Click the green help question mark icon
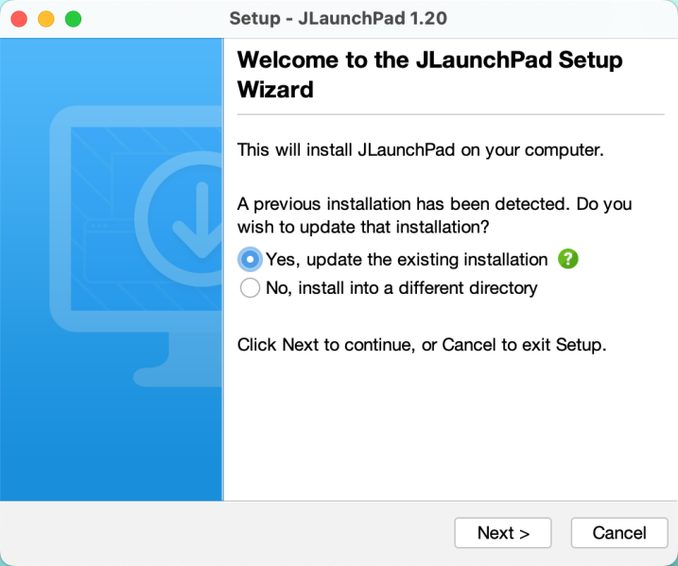The image size is (678, 566). pos(567,259)
